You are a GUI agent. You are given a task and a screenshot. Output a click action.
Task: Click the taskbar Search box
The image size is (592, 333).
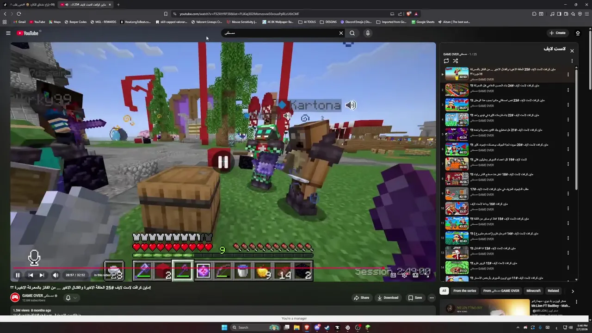coord(256,327)
